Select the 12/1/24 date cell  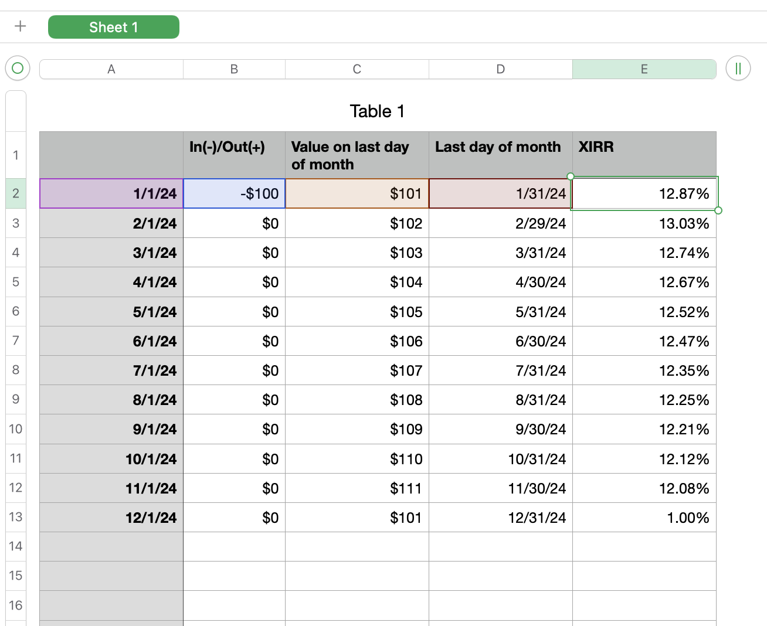click(x=111, y=518)
